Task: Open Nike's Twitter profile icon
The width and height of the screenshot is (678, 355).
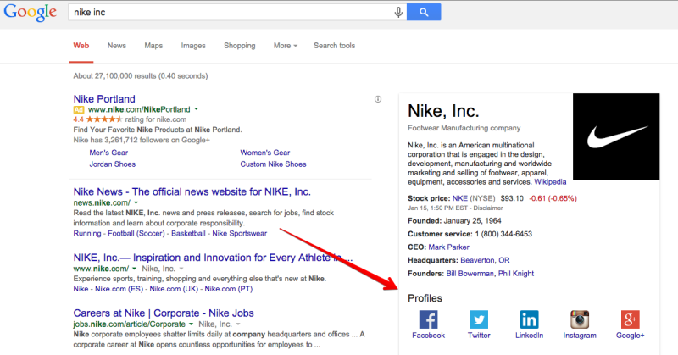Action: pos(479,320)
